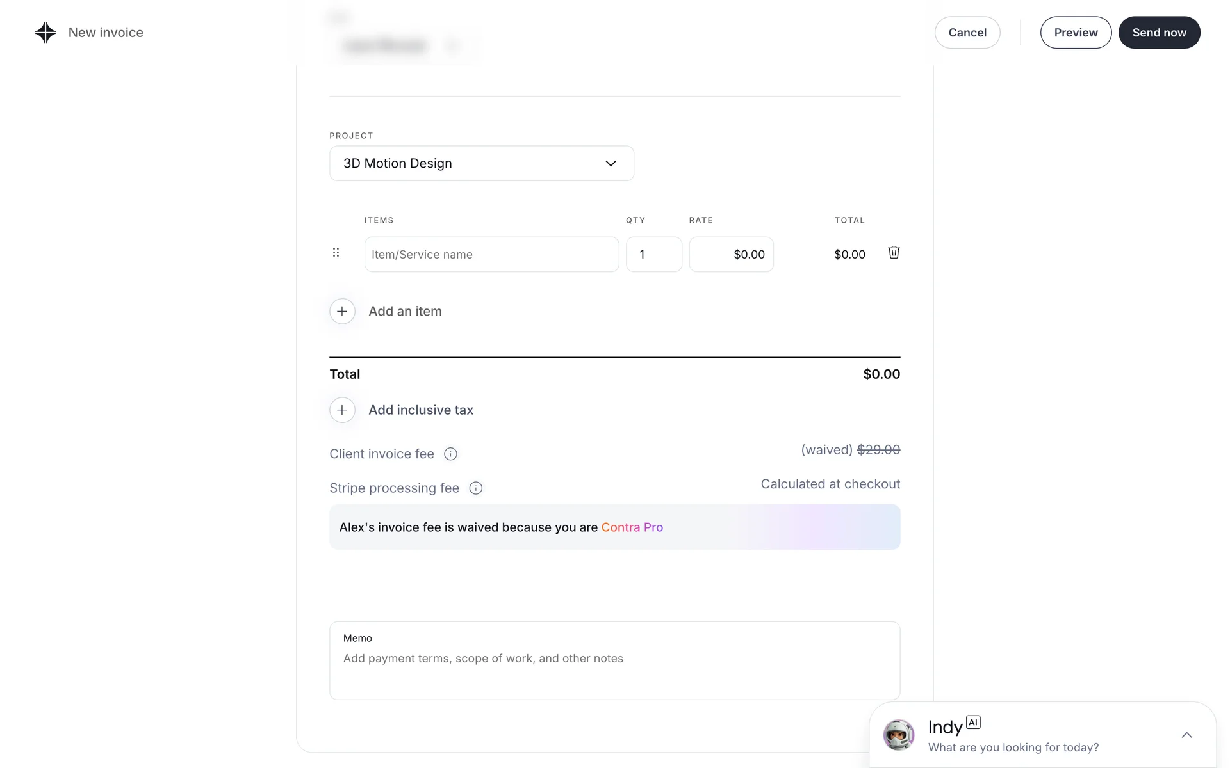Click the RATE $0.00 input
This screenshot has width=1230, height=768.
tap(731, 255)
